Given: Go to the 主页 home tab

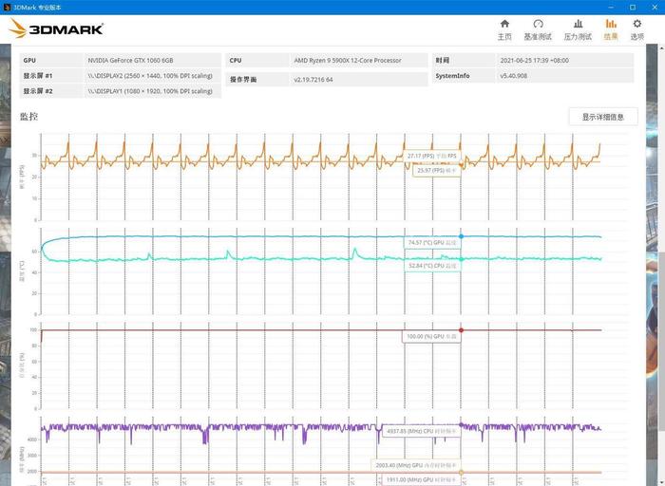Looking at the screenshot, I should coord(504,29).
